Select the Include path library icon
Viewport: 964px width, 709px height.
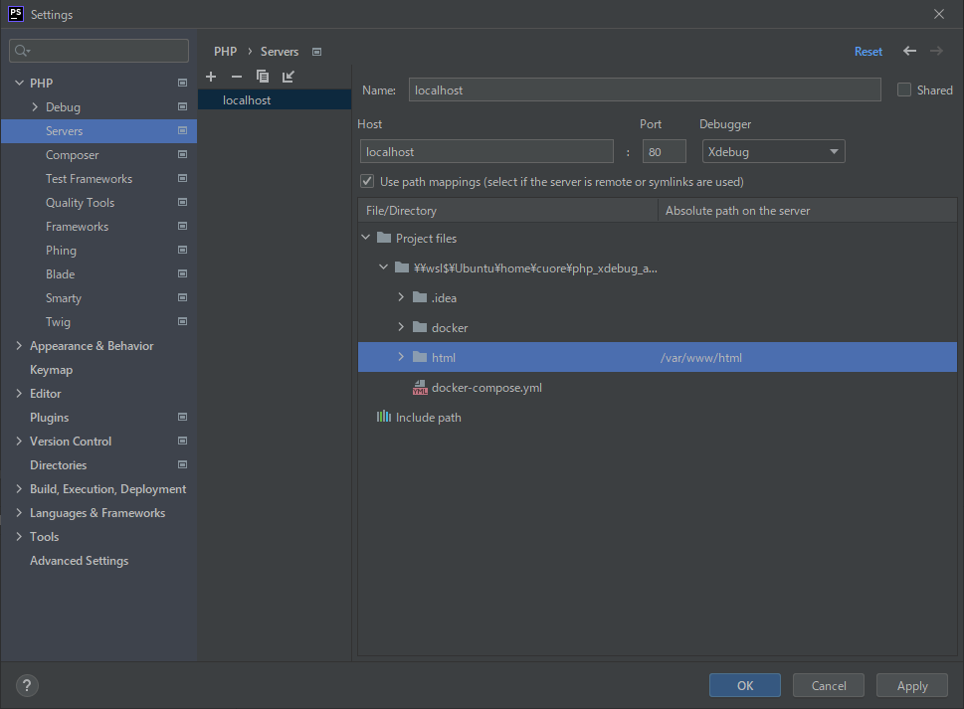(x=384, y=418)
